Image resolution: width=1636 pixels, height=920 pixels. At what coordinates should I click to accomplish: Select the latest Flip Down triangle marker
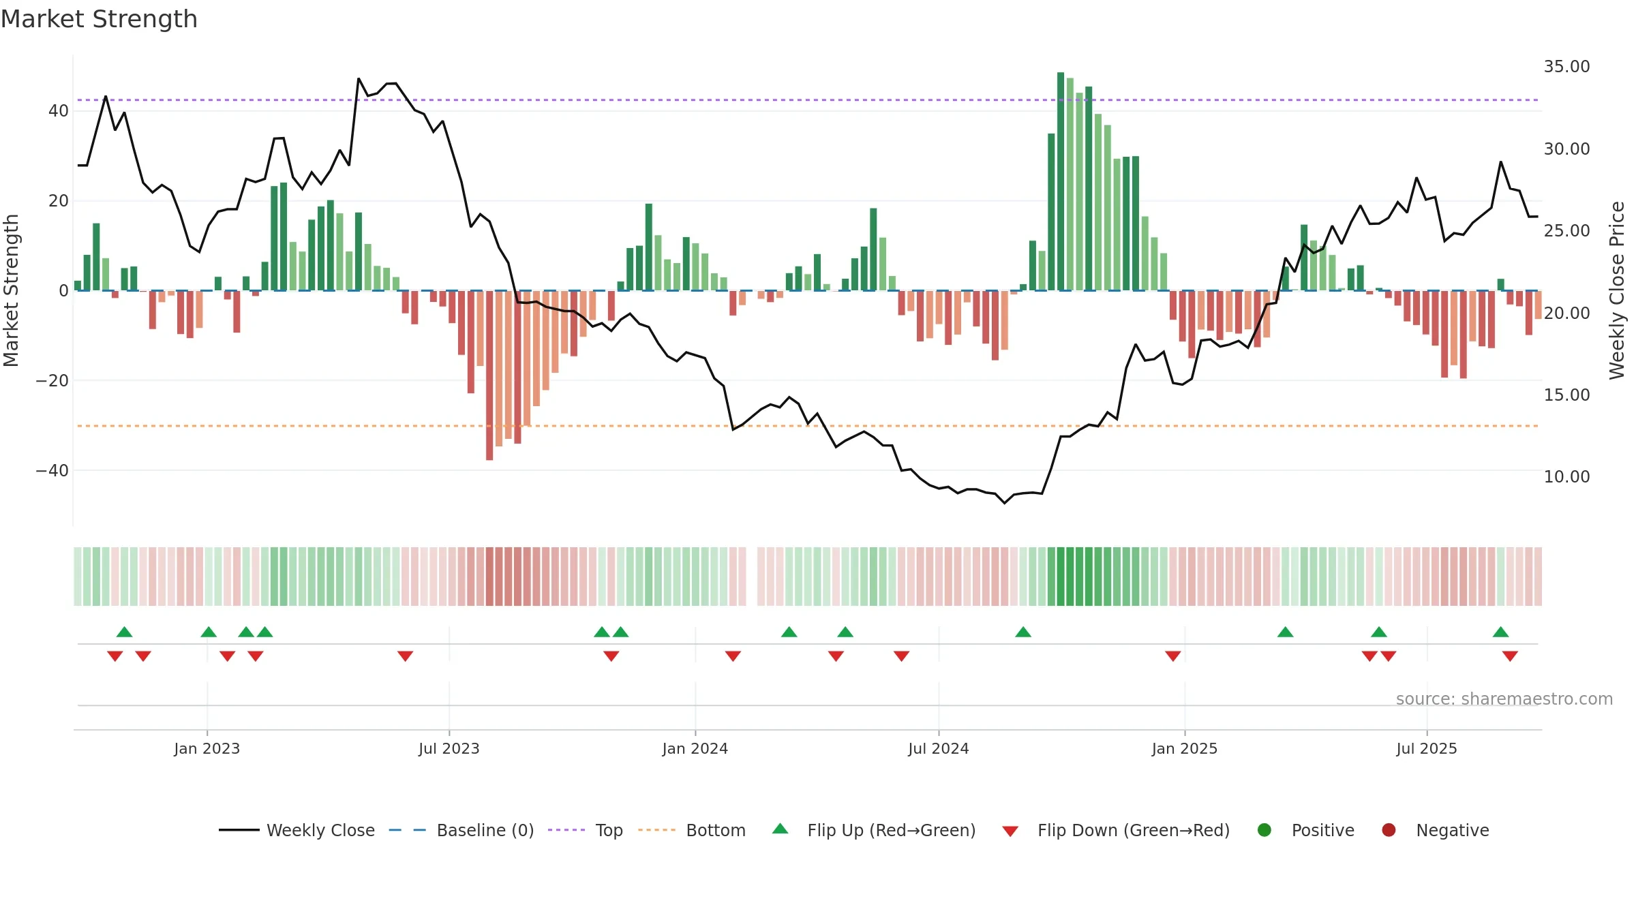click(x=1510, y=656)
